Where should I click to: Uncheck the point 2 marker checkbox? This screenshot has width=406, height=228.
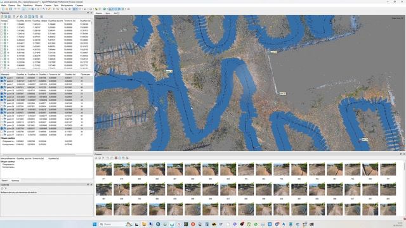click(1, 81)
